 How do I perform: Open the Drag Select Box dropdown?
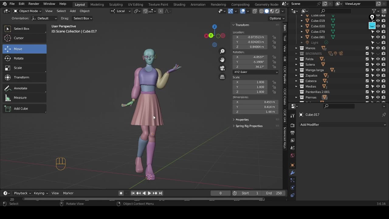(x=83, y=18)
